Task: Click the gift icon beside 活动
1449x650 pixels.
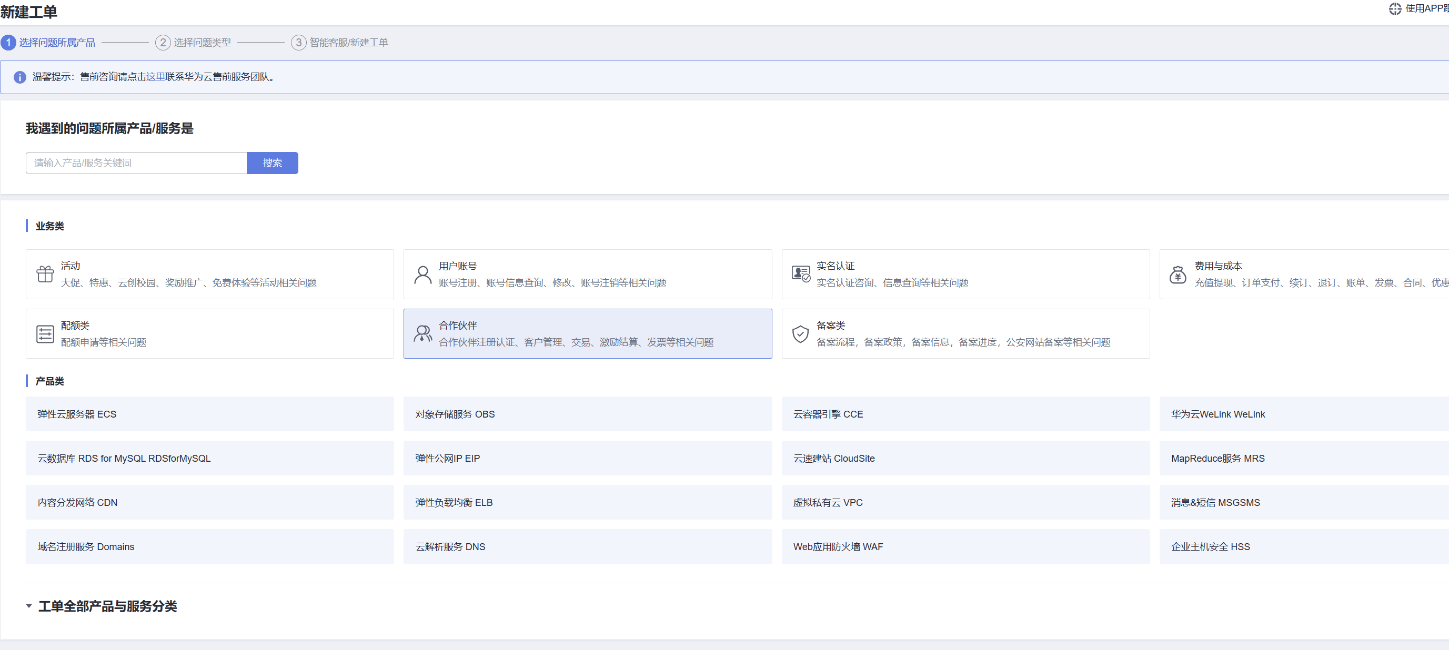Action: pyautogui.click(x=45, y=274)
